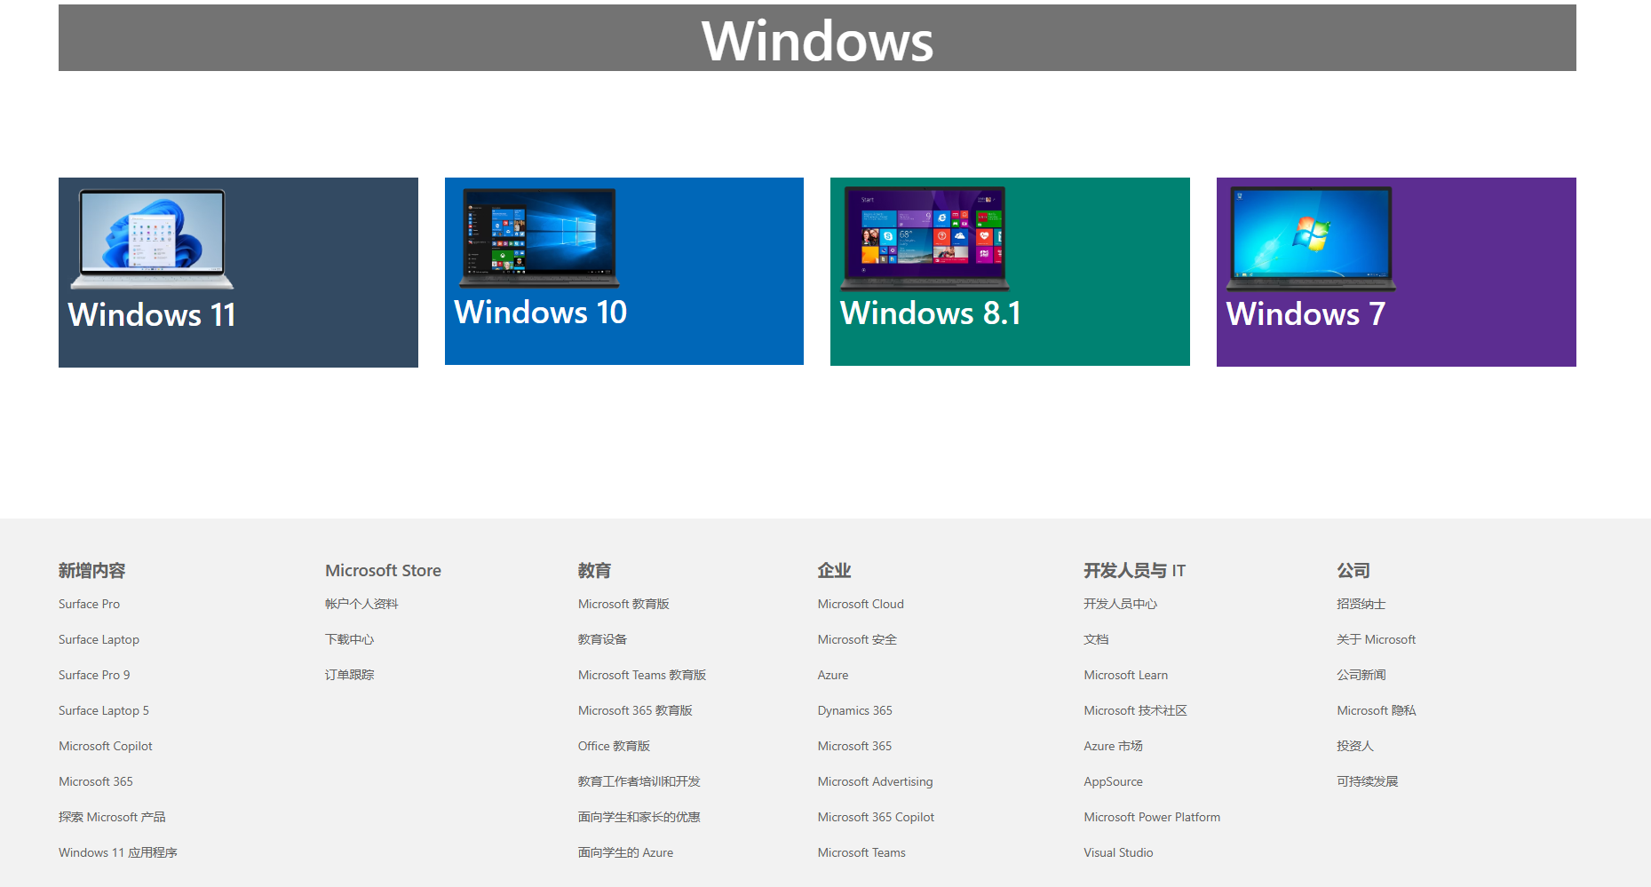Viewport: 1651px width, 887px height.
Task: Go to Microsoft Learn link
Action: point(1126,675)
